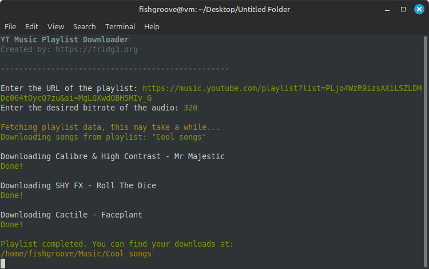The image size is (429, 269).
Task: Click the "Fetching playlist data" status line
Action: pyautogui.click(x=110, y=127)
